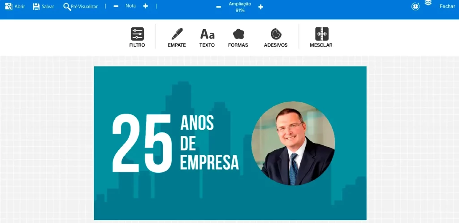Decrease Nota with the minus button
This screenshot has width=459, height=223.
pyautogui.click(x=116, y=6)
